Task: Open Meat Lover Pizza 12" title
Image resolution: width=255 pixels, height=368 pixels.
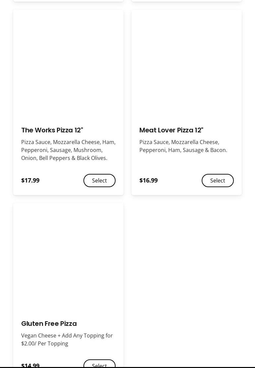Action: point(171,130)
